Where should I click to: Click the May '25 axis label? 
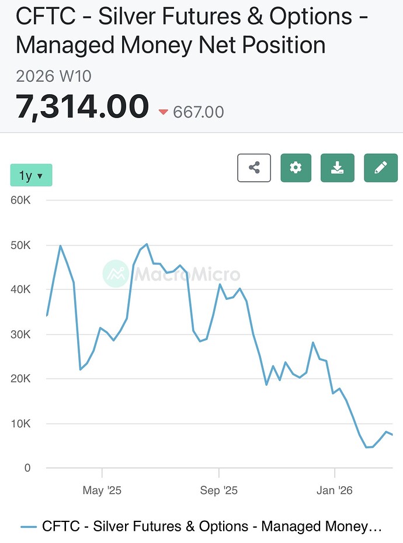point(102,490)
